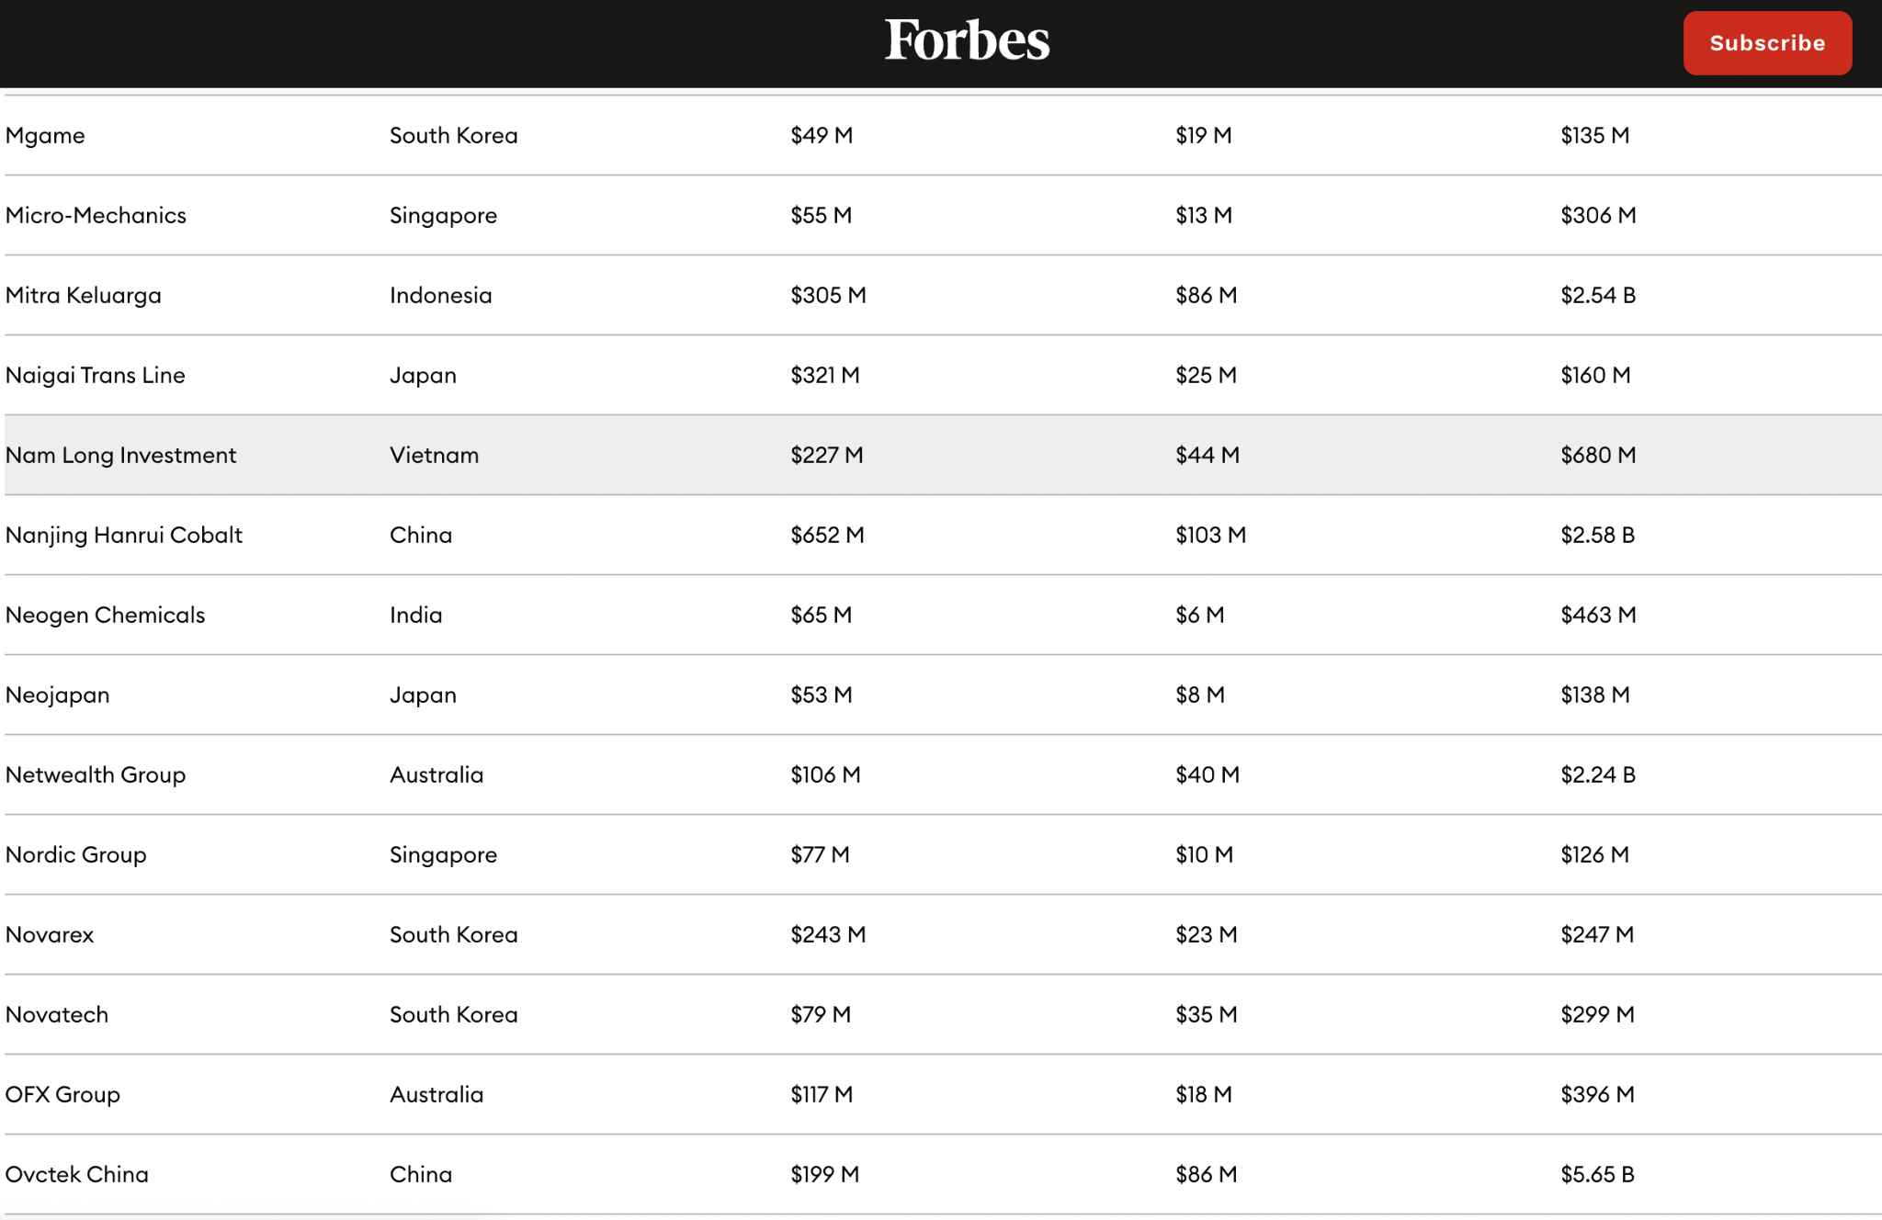Select the Neojapan entry

point(58,695)
